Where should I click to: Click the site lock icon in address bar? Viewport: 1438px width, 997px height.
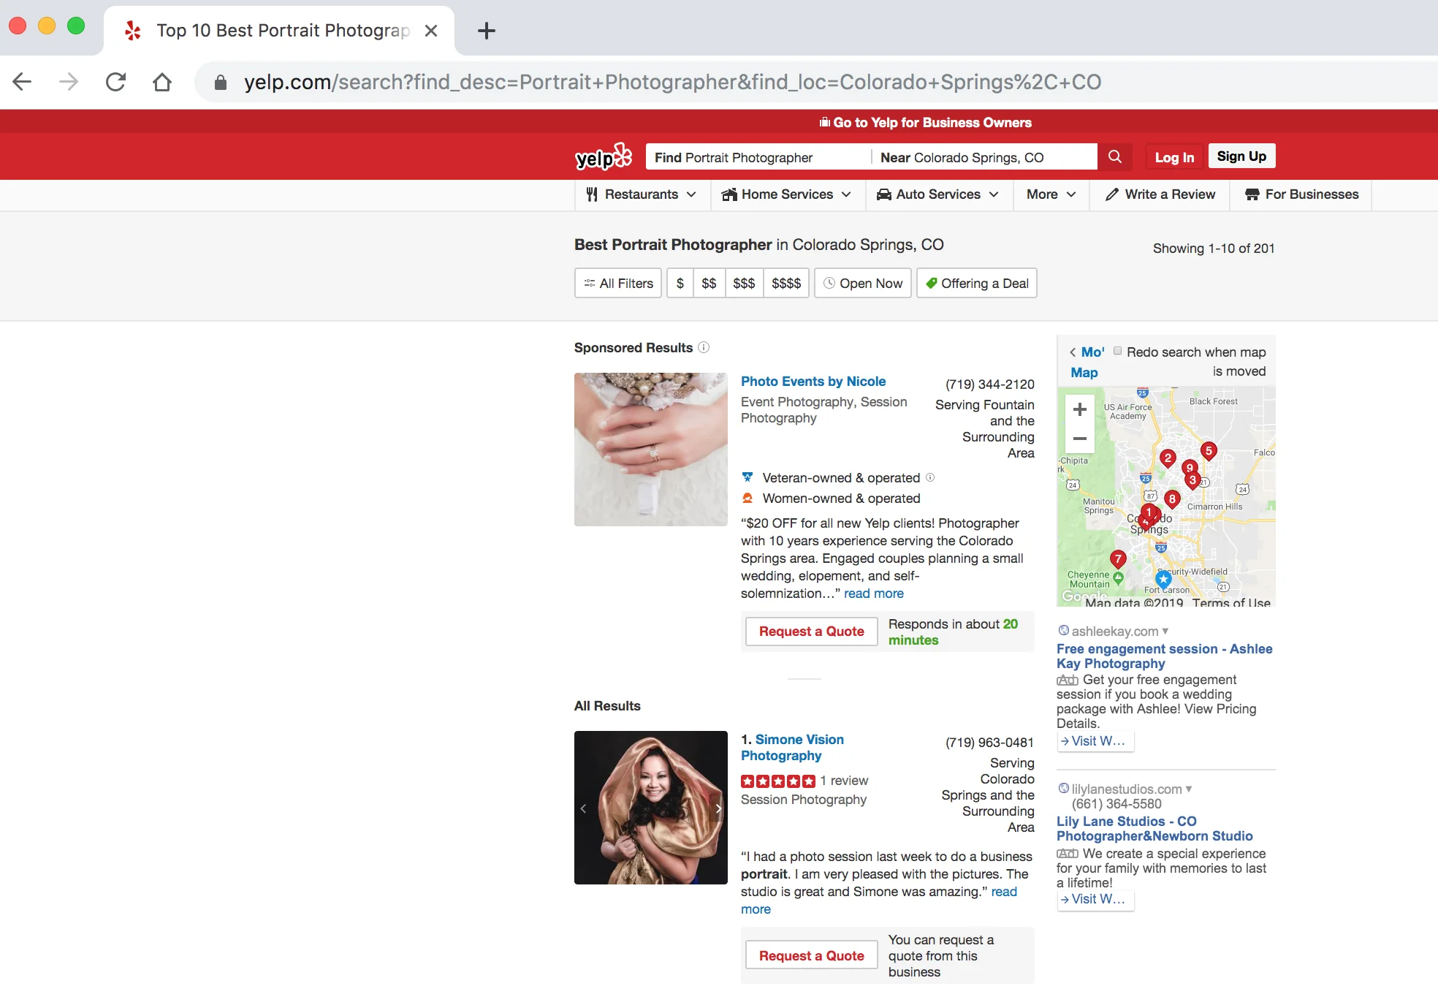[220, 83]
